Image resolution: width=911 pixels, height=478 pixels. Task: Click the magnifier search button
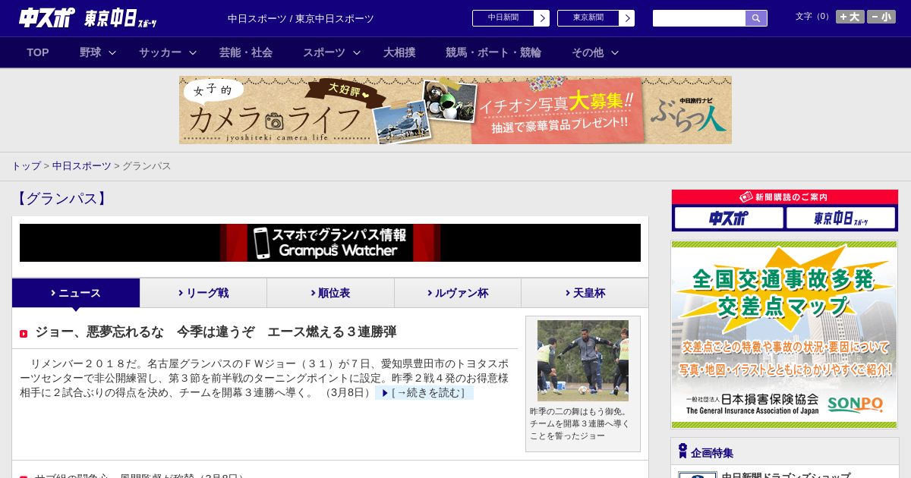[756, 18]
